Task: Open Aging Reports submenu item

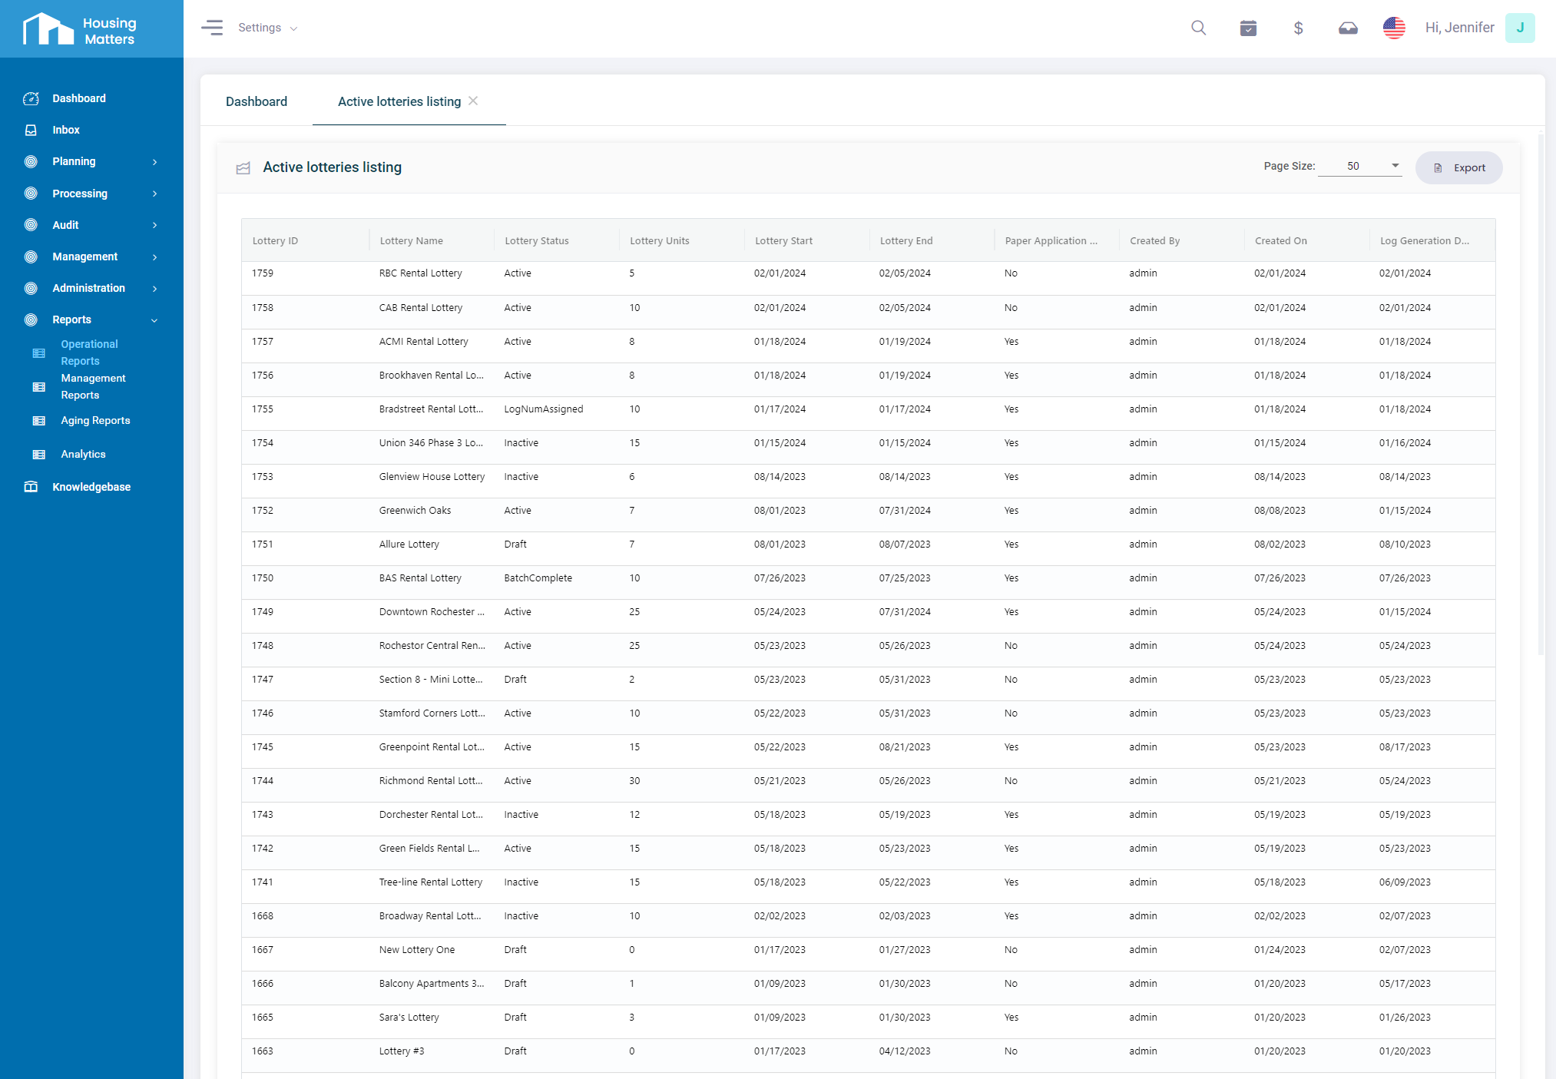Action: click(95, 420)
